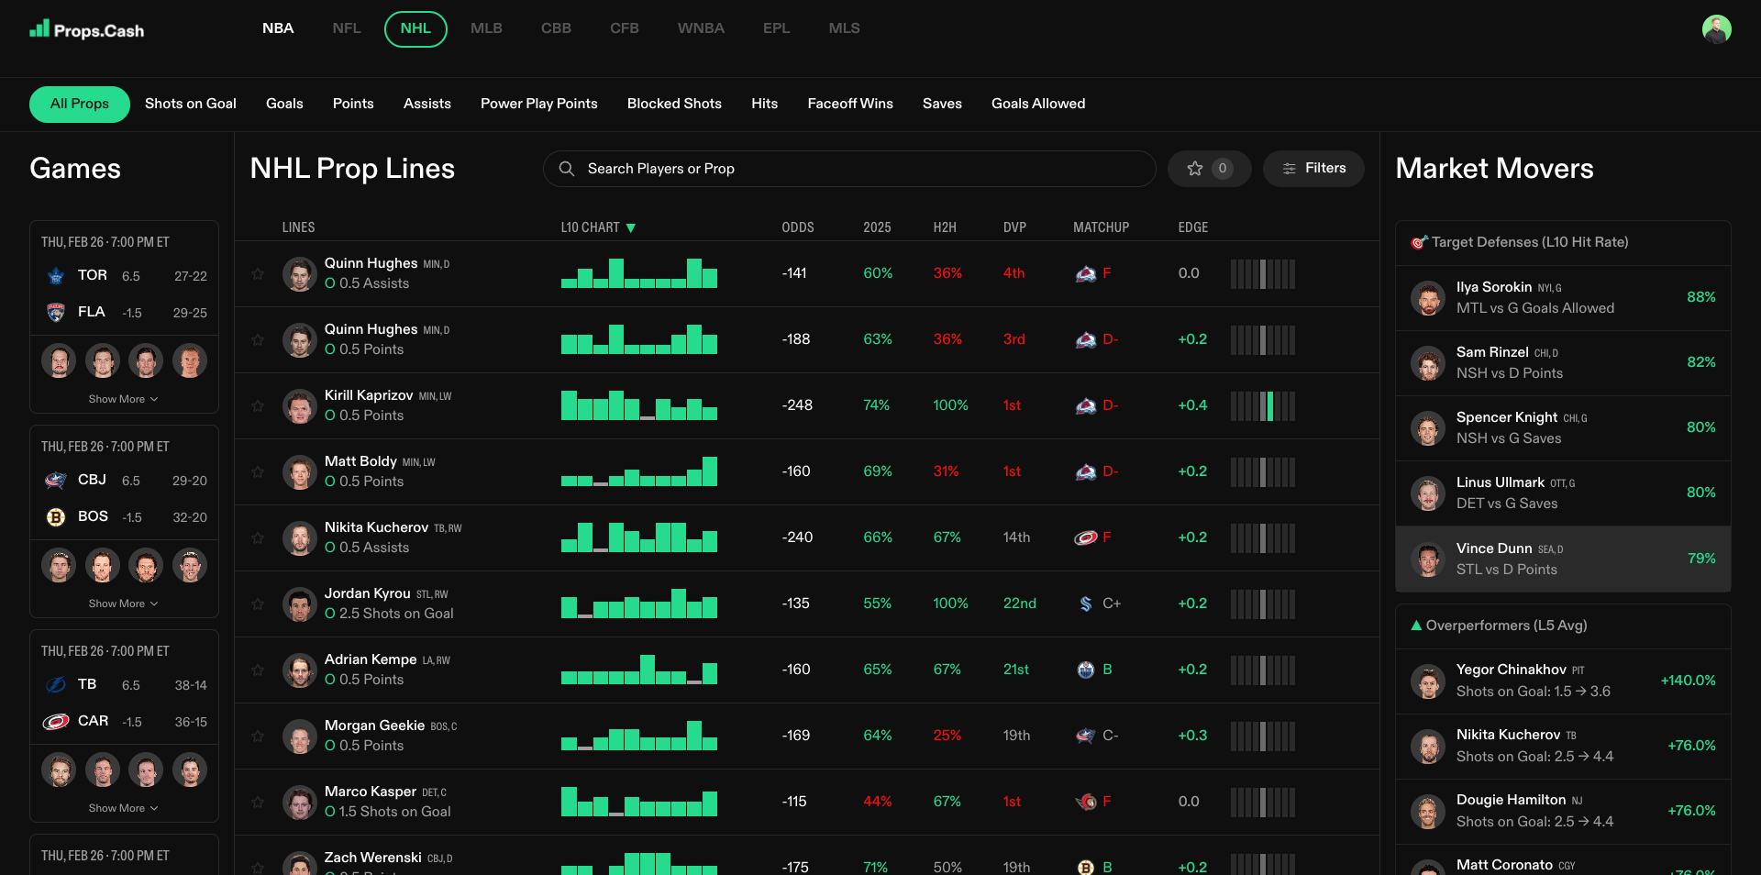The height and width of the screenshot is (875, 1761).
Task: Click Blue Jackets matchup logo in Morgan Geekie row
Action: (x=1086, y=736)
